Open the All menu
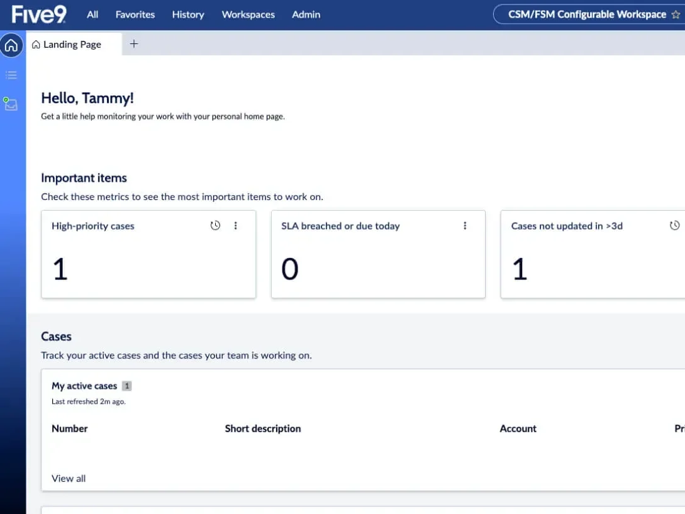The width and height of the screenshot is (685, 514). point(92,14)
